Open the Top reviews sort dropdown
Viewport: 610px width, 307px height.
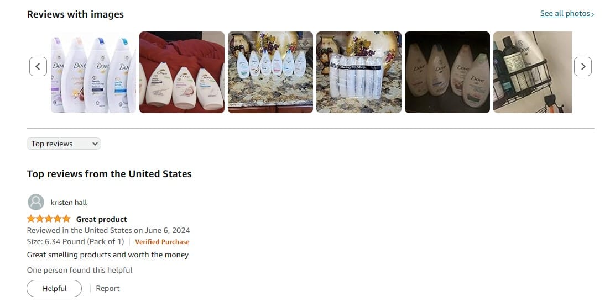64,144
